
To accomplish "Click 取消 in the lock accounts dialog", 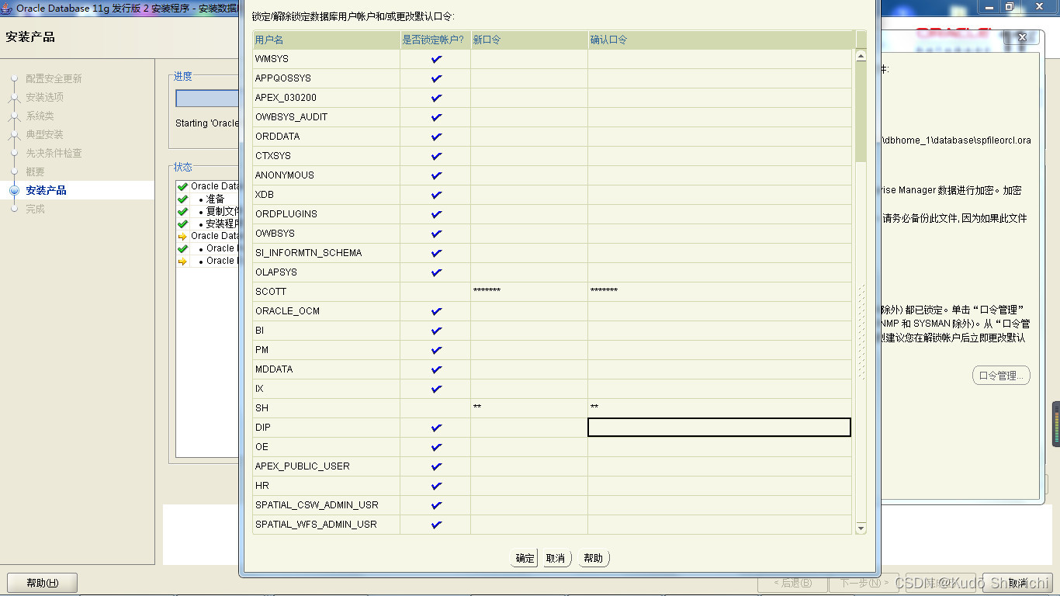I will point(556,558).
